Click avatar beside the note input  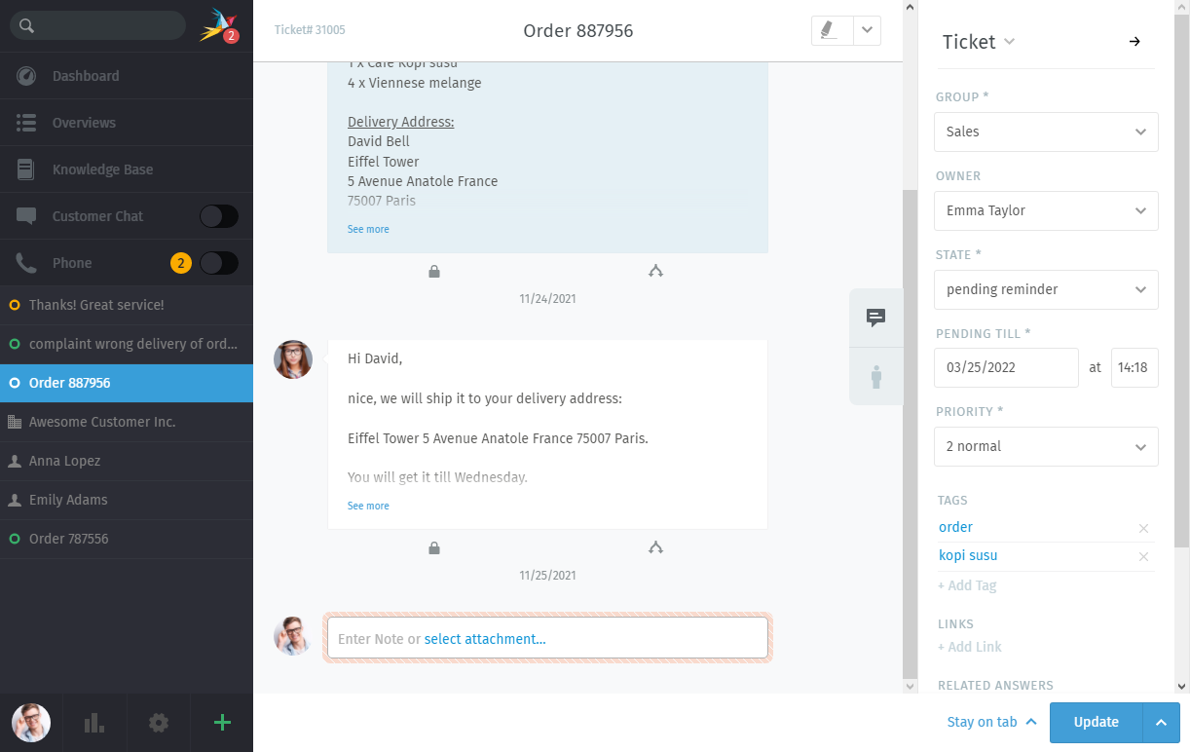tap(293, 636)
